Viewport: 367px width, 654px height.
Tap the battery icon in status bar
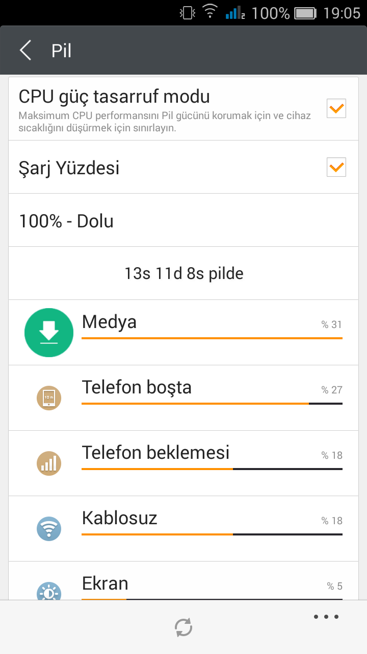click(x=305, y=13)
